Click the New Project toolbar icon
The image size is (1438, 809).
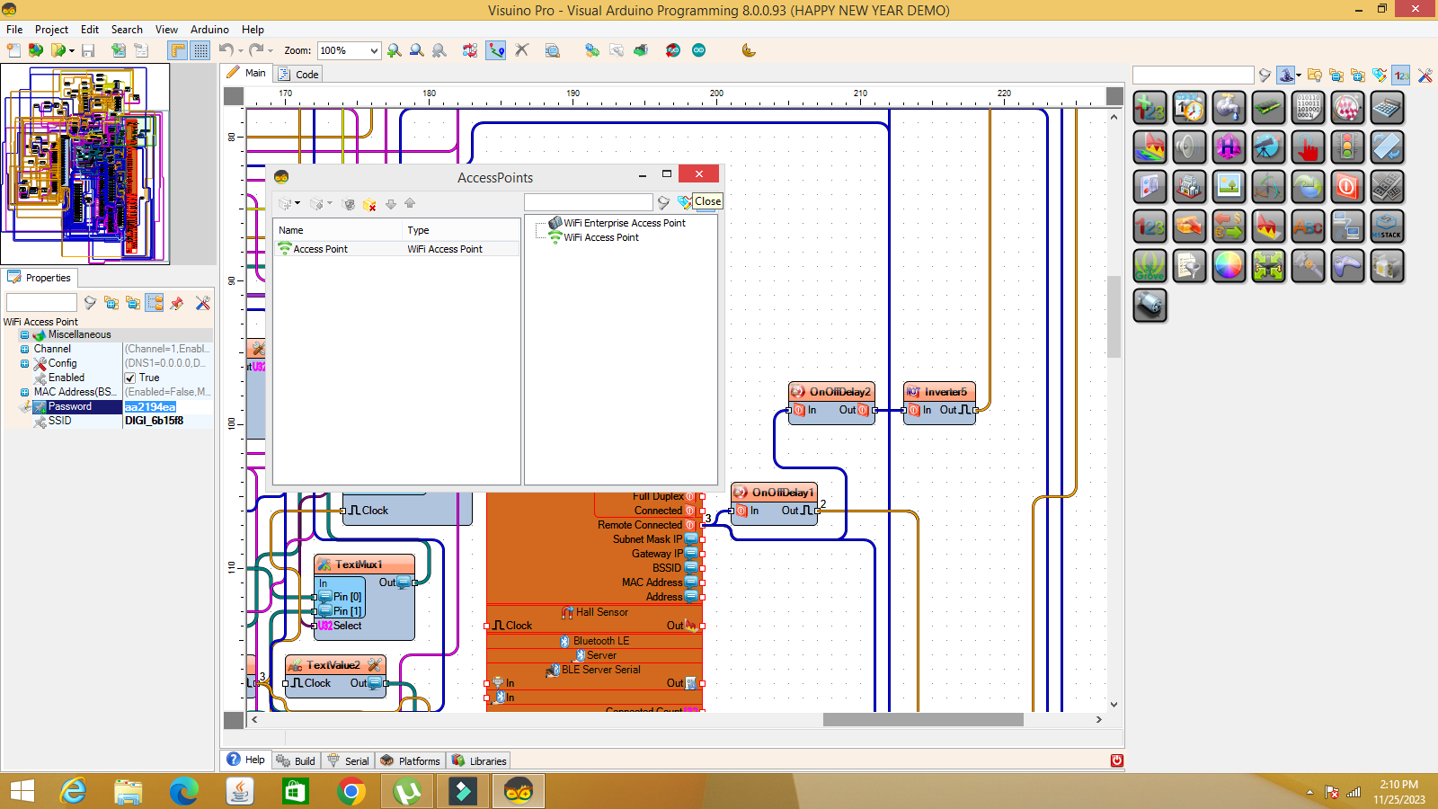coord(13,50)
